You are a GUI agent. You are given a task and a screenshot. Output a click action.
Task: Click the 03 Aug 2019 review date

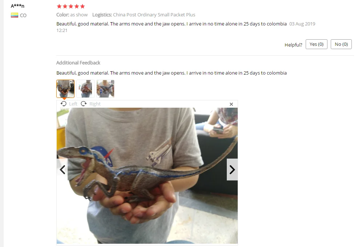302,24
